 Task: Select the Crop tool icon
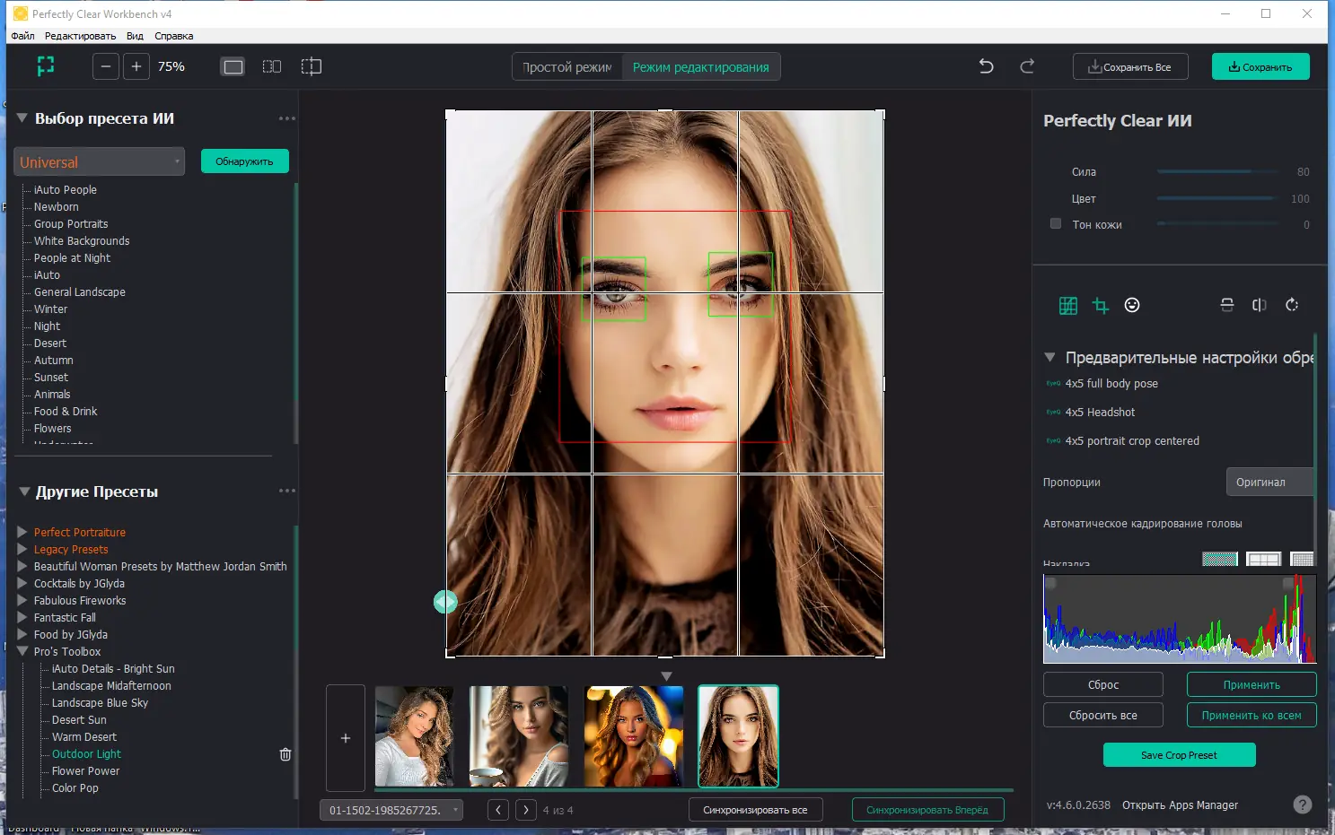pyautogui.click(x=1101, y=305)
